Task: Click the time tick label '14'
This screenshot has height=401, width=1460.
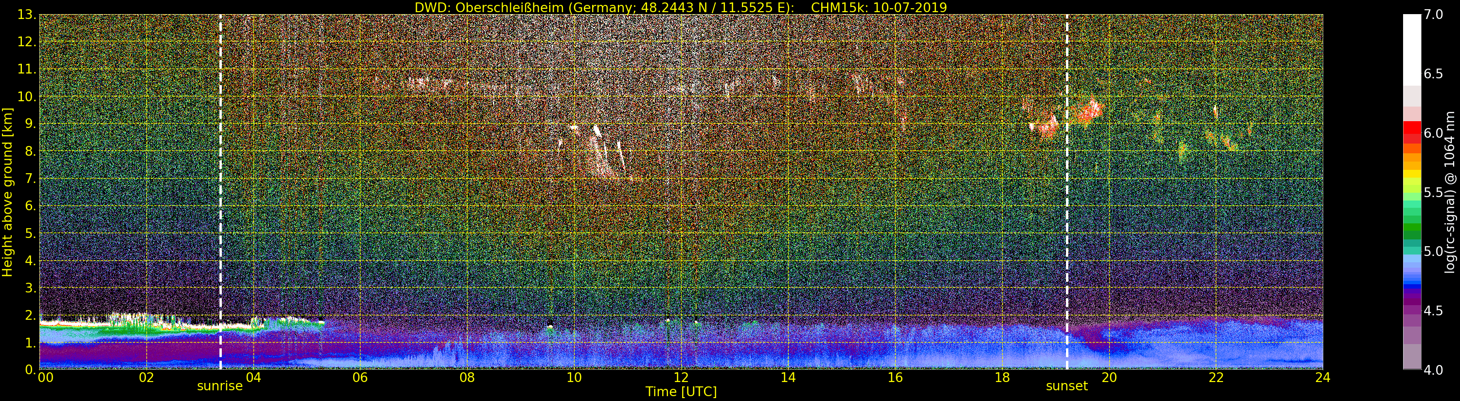Action: [788, 377]
